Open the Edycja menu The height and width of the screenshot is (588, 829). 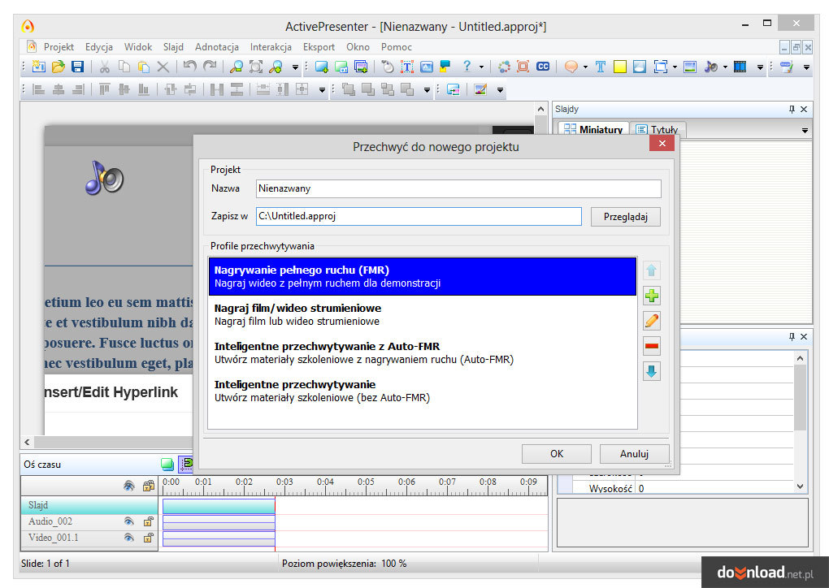(x=99, y=47)
